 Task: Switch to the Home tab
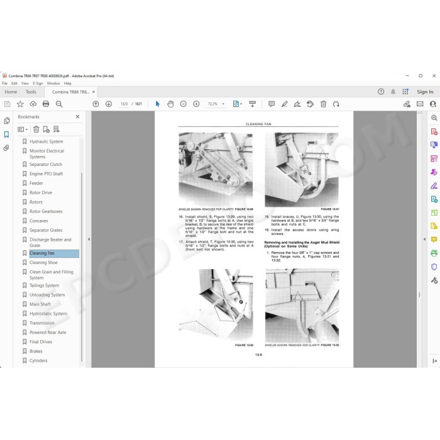[11, 92]
